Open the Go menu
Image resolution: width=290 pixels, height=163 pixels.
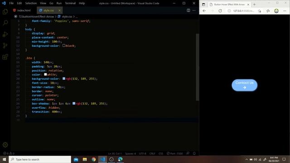tap(51, 3)
